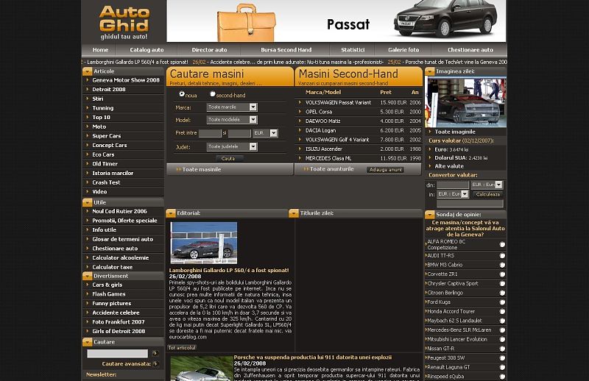Collapse the Articole panel arrow icon
The width and height of the screenshot is (589, 381).
(x=87, y=71)
